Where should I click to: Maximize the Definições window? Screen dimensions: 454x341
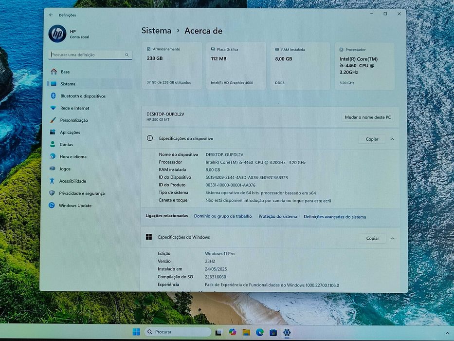coord(385,14)
